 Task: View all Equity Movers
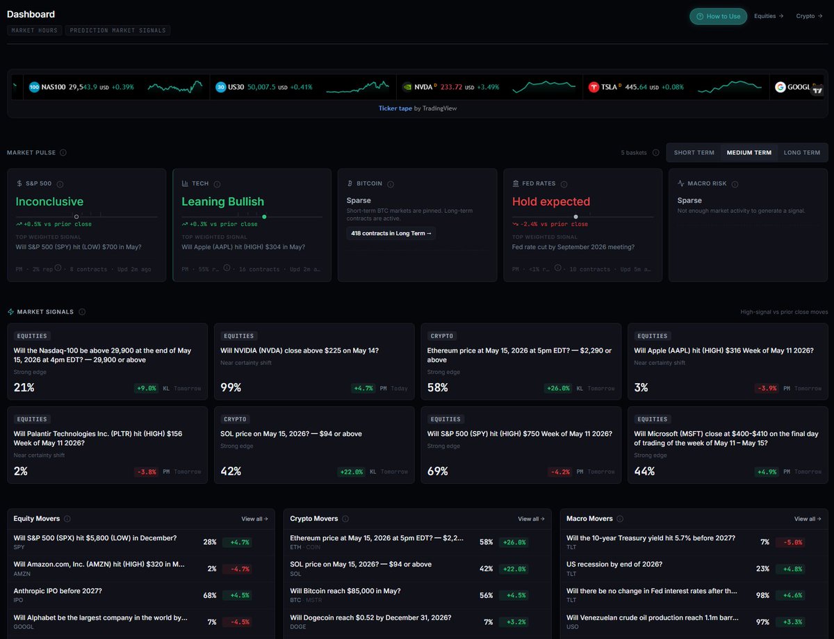pyautogui.click(x=254, y=519)
